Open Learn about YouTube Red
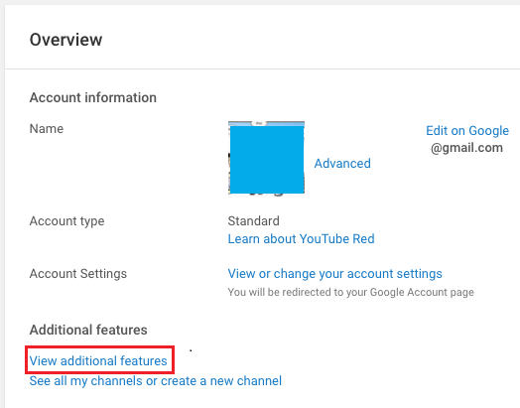Screen dimensions: 520x408 click(x=301, y=239)
